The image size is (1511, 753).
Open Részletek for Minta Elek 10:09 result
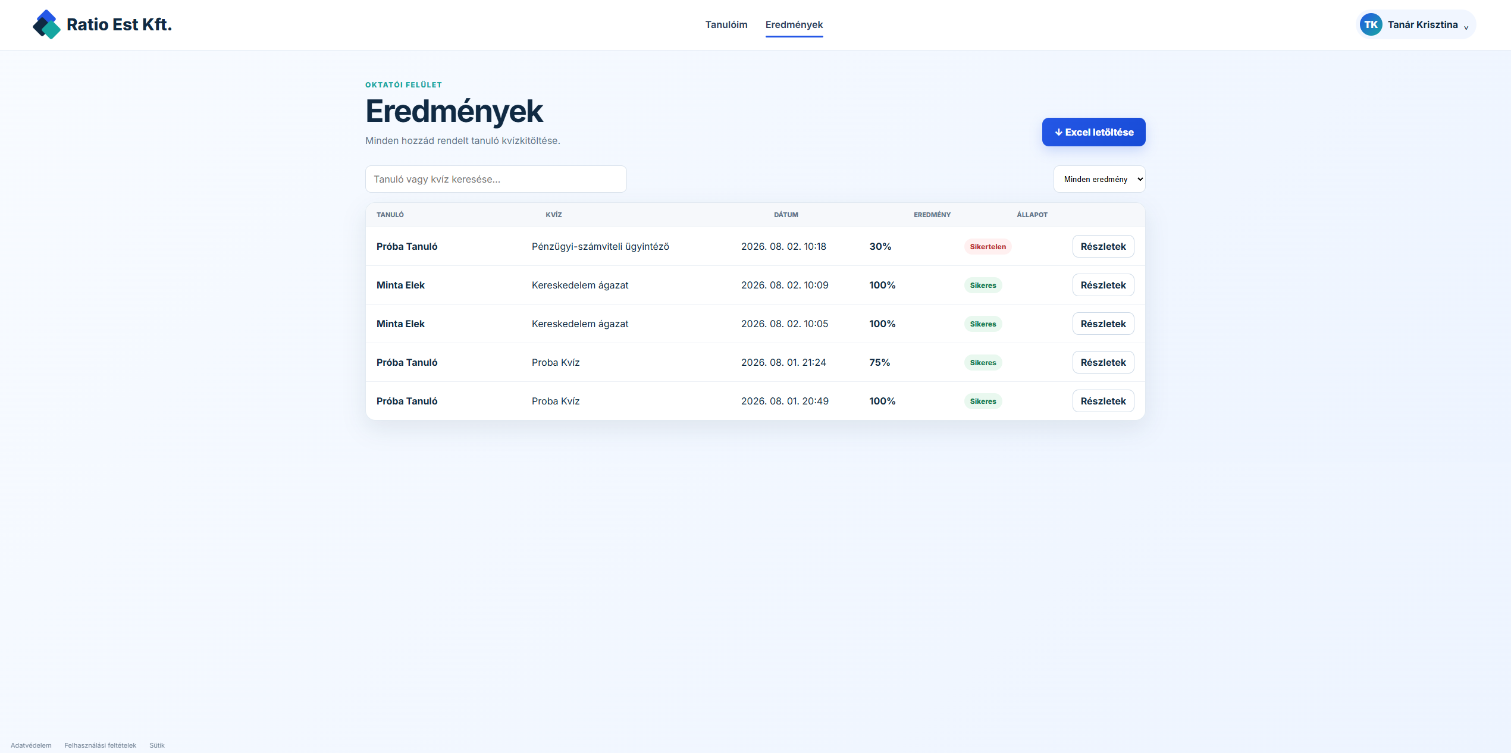(x=1103, y=285)
